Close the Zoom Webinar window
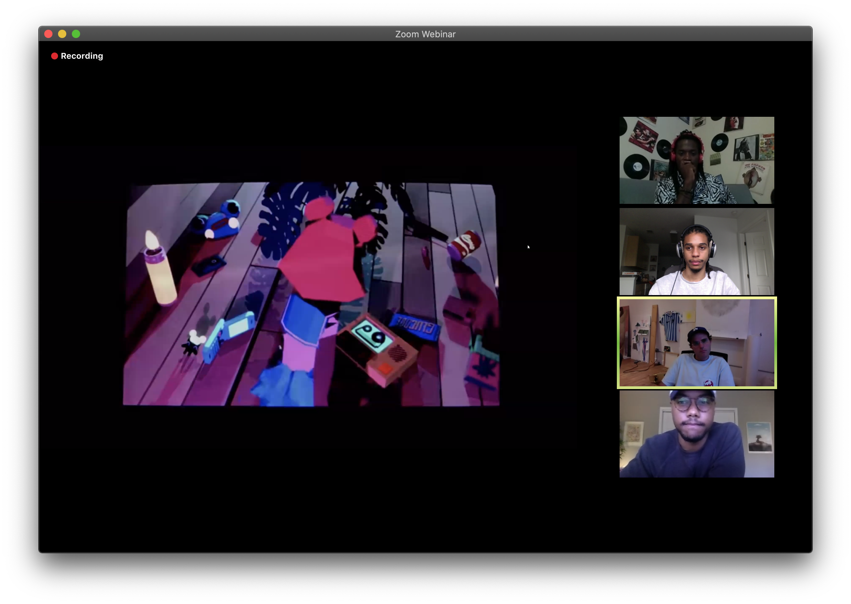This screenshot has height=604, width=851. point(48,34)
